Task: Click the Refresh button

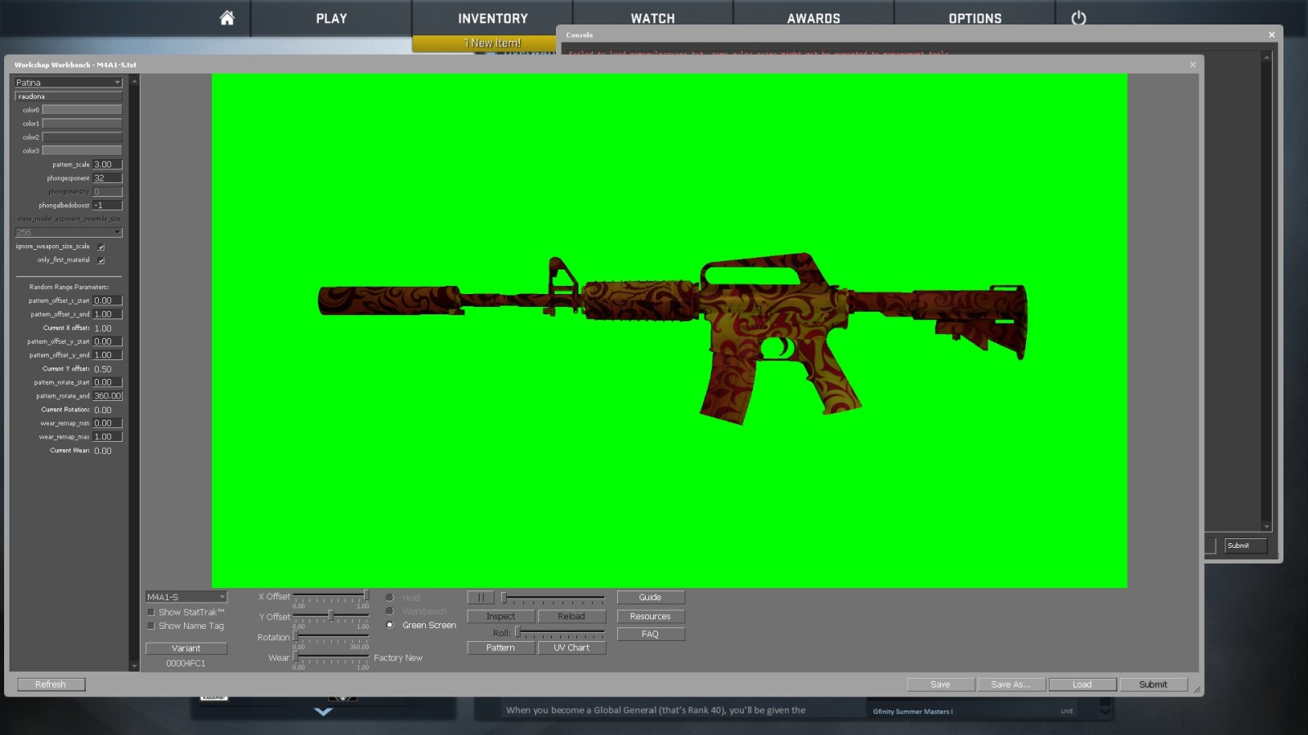Action: (51, 684)
